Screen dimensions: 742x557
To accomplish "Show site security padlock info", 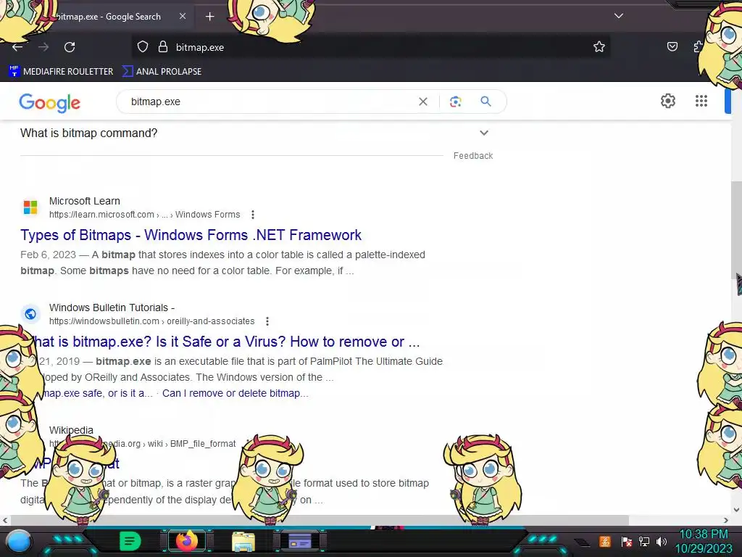I will (163, 46).
